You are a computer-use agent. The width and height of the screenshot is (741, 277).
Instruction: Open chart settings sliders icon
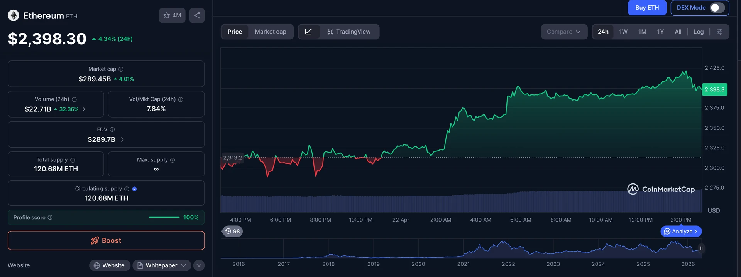(x=719, y=32)
